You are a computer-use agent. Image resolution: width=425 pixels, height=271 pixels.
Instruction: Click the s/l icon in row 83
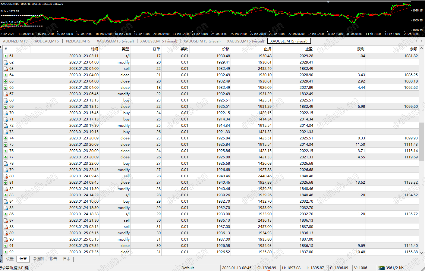(5, 195)
